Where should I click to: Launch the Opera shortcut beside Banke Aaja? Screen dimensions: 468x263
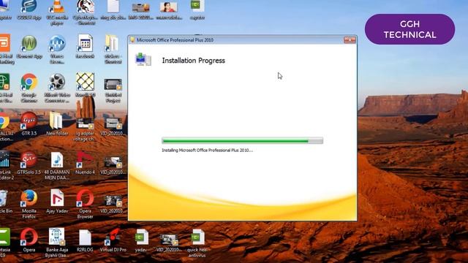coord(29,237)
